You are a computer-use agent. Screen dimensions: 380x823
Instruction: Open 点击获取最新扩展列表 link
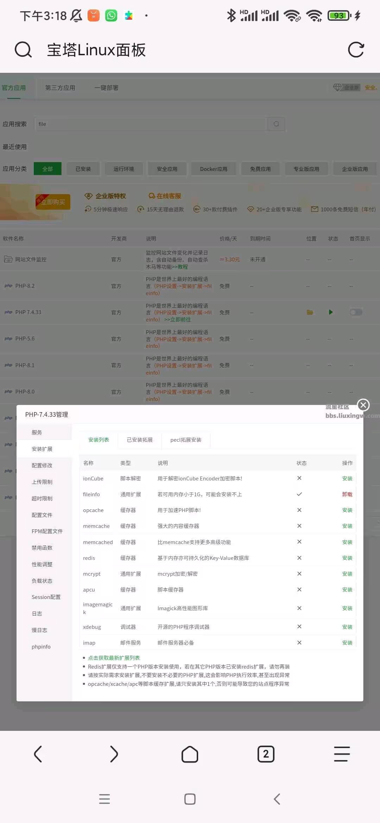[x=114, y=658]
